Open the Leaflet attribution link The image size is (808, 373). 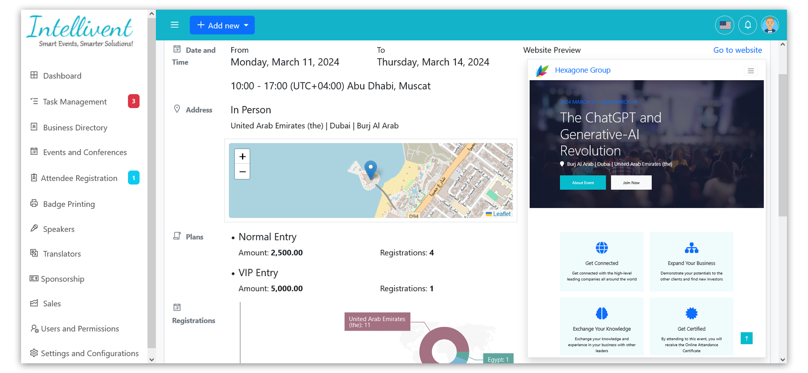point(502,214)
